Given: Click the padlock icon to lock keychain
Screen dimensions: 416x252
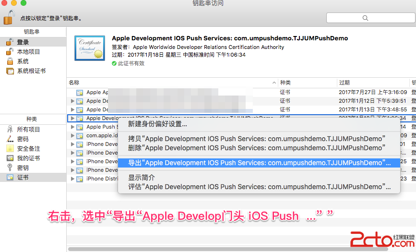Looking at the screenshot, I should (9, 17).
